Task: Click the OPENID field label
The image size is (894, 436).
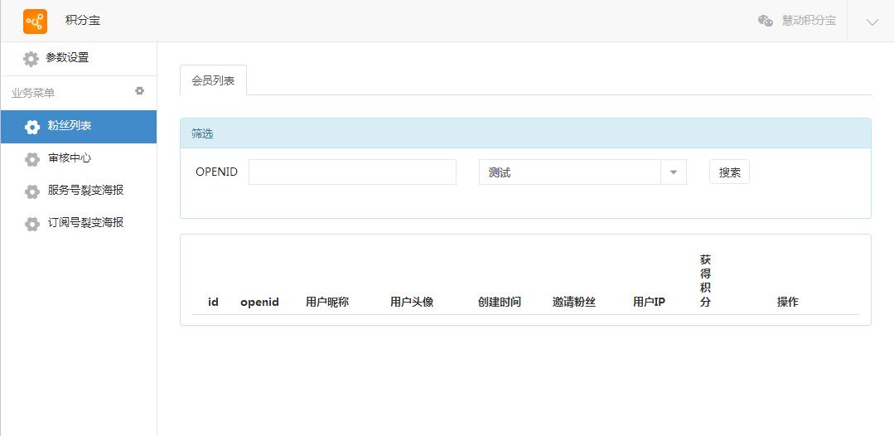Action: click(216, 172)
